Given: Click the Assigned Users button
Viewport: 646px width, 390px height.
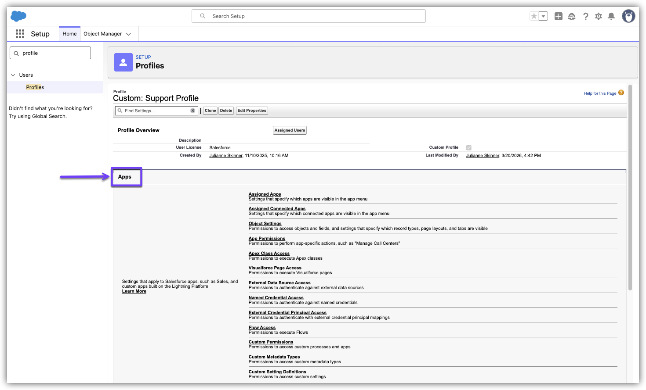Looking at the screenshot, I should (x=290, y=130).
